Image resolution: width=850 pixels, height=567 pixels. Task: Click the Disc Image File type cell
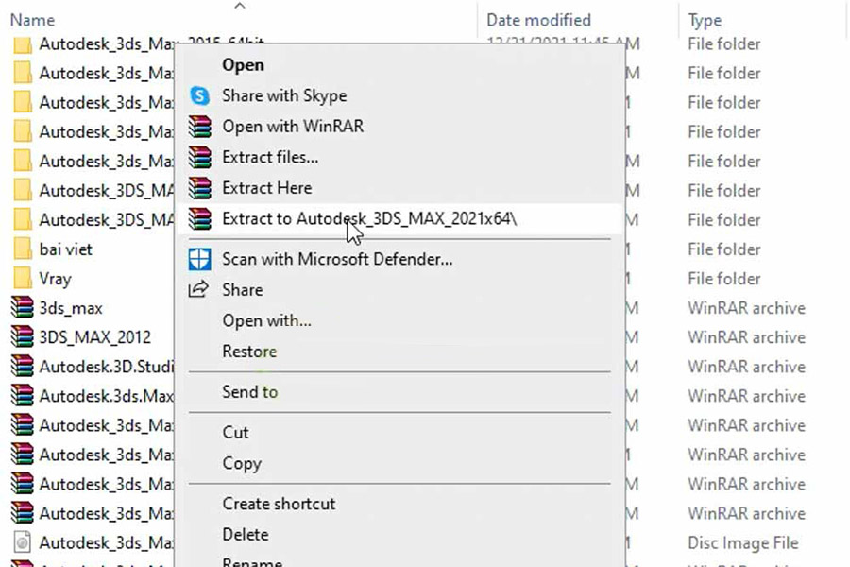743,542
